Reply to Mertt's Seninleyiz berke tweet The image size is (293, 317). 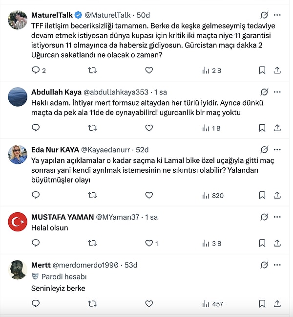coord(36,304)
